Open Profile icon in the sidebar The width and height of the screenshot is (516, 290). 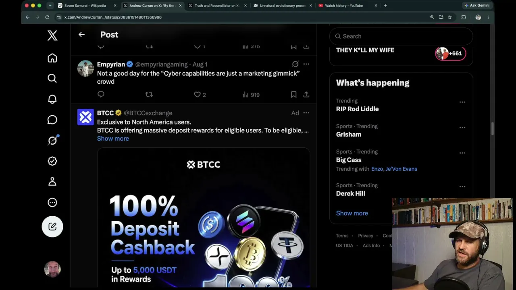click(x=52, y=182)
